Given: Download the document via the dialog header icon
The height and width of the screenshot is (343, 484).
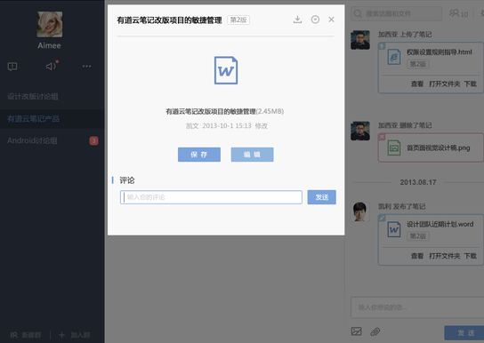Looking at the screenshot, I should (x=297, y=20).
